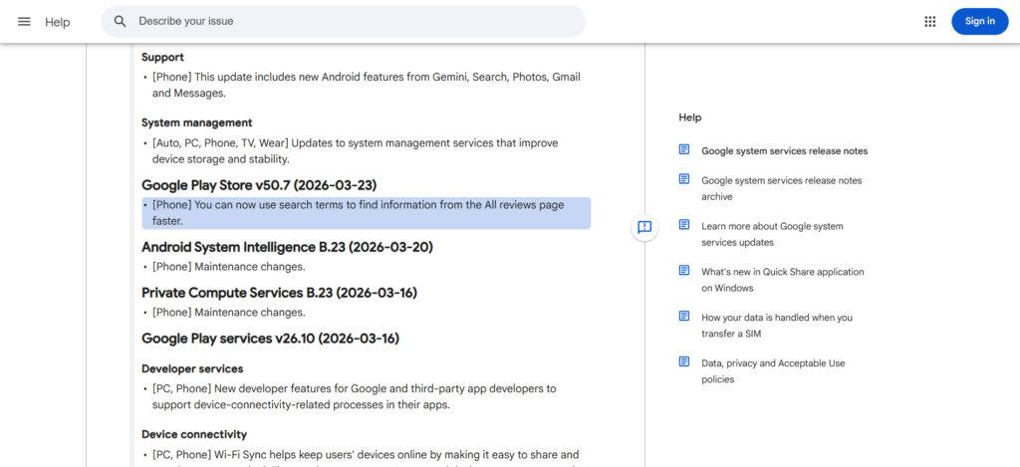Image resolution: width=1020 pixels, height=467 pixels.
Task: Click the highlighted All reviews page search note
Action: click(x=367, y=213)
